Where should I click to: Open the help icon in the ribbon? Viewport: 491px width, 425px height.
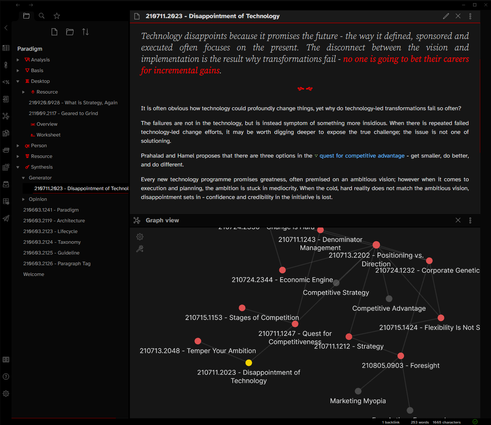(x=6, y=377)
